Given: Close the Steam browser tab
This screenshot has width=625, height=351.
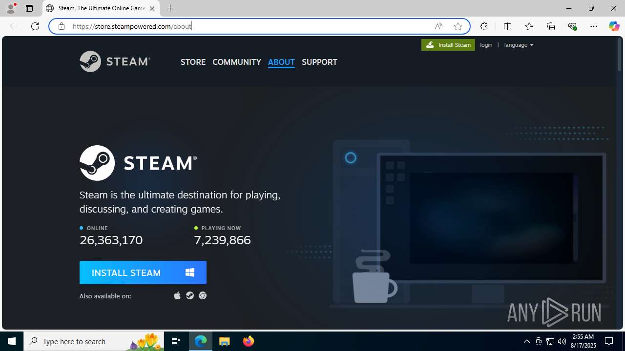Looking at the screenshot, I should pos(152,8).
